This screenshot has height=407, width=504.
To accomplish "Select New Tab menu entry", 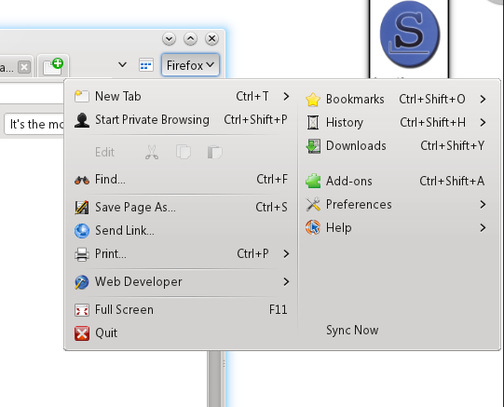I will click(182, 96).
